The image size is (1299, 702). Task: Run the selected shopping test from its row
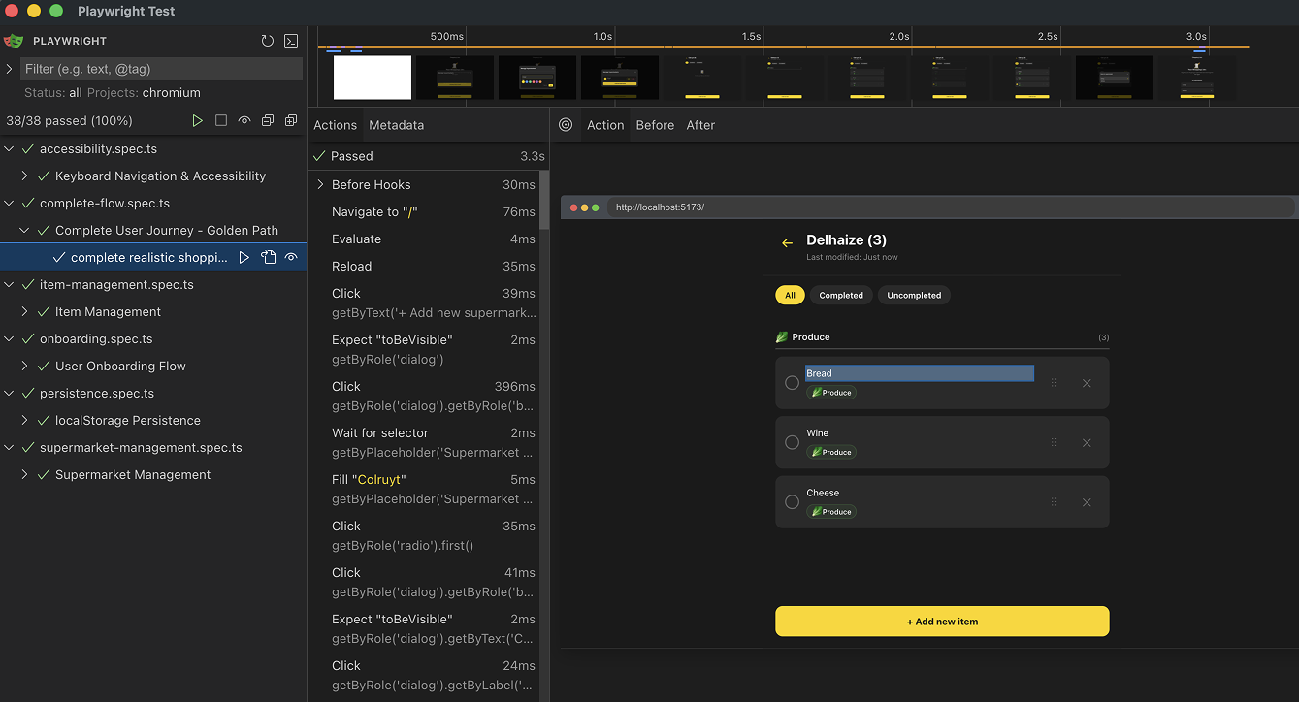(244, 257)
